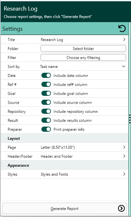This screenshot has width=131, height=217.
Task: Click the Header and Footer value
Action: [57, 156]
